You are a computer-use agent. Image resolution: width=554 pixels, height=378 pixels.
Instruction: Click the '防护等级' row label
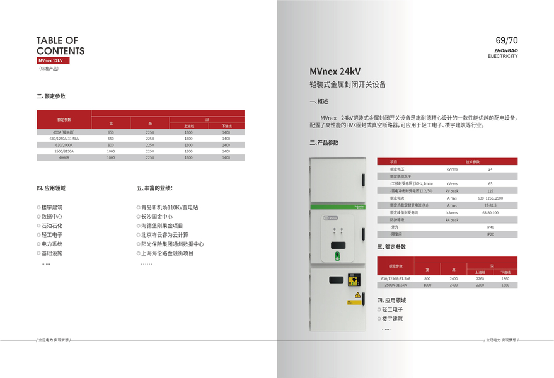coord(397,220)
